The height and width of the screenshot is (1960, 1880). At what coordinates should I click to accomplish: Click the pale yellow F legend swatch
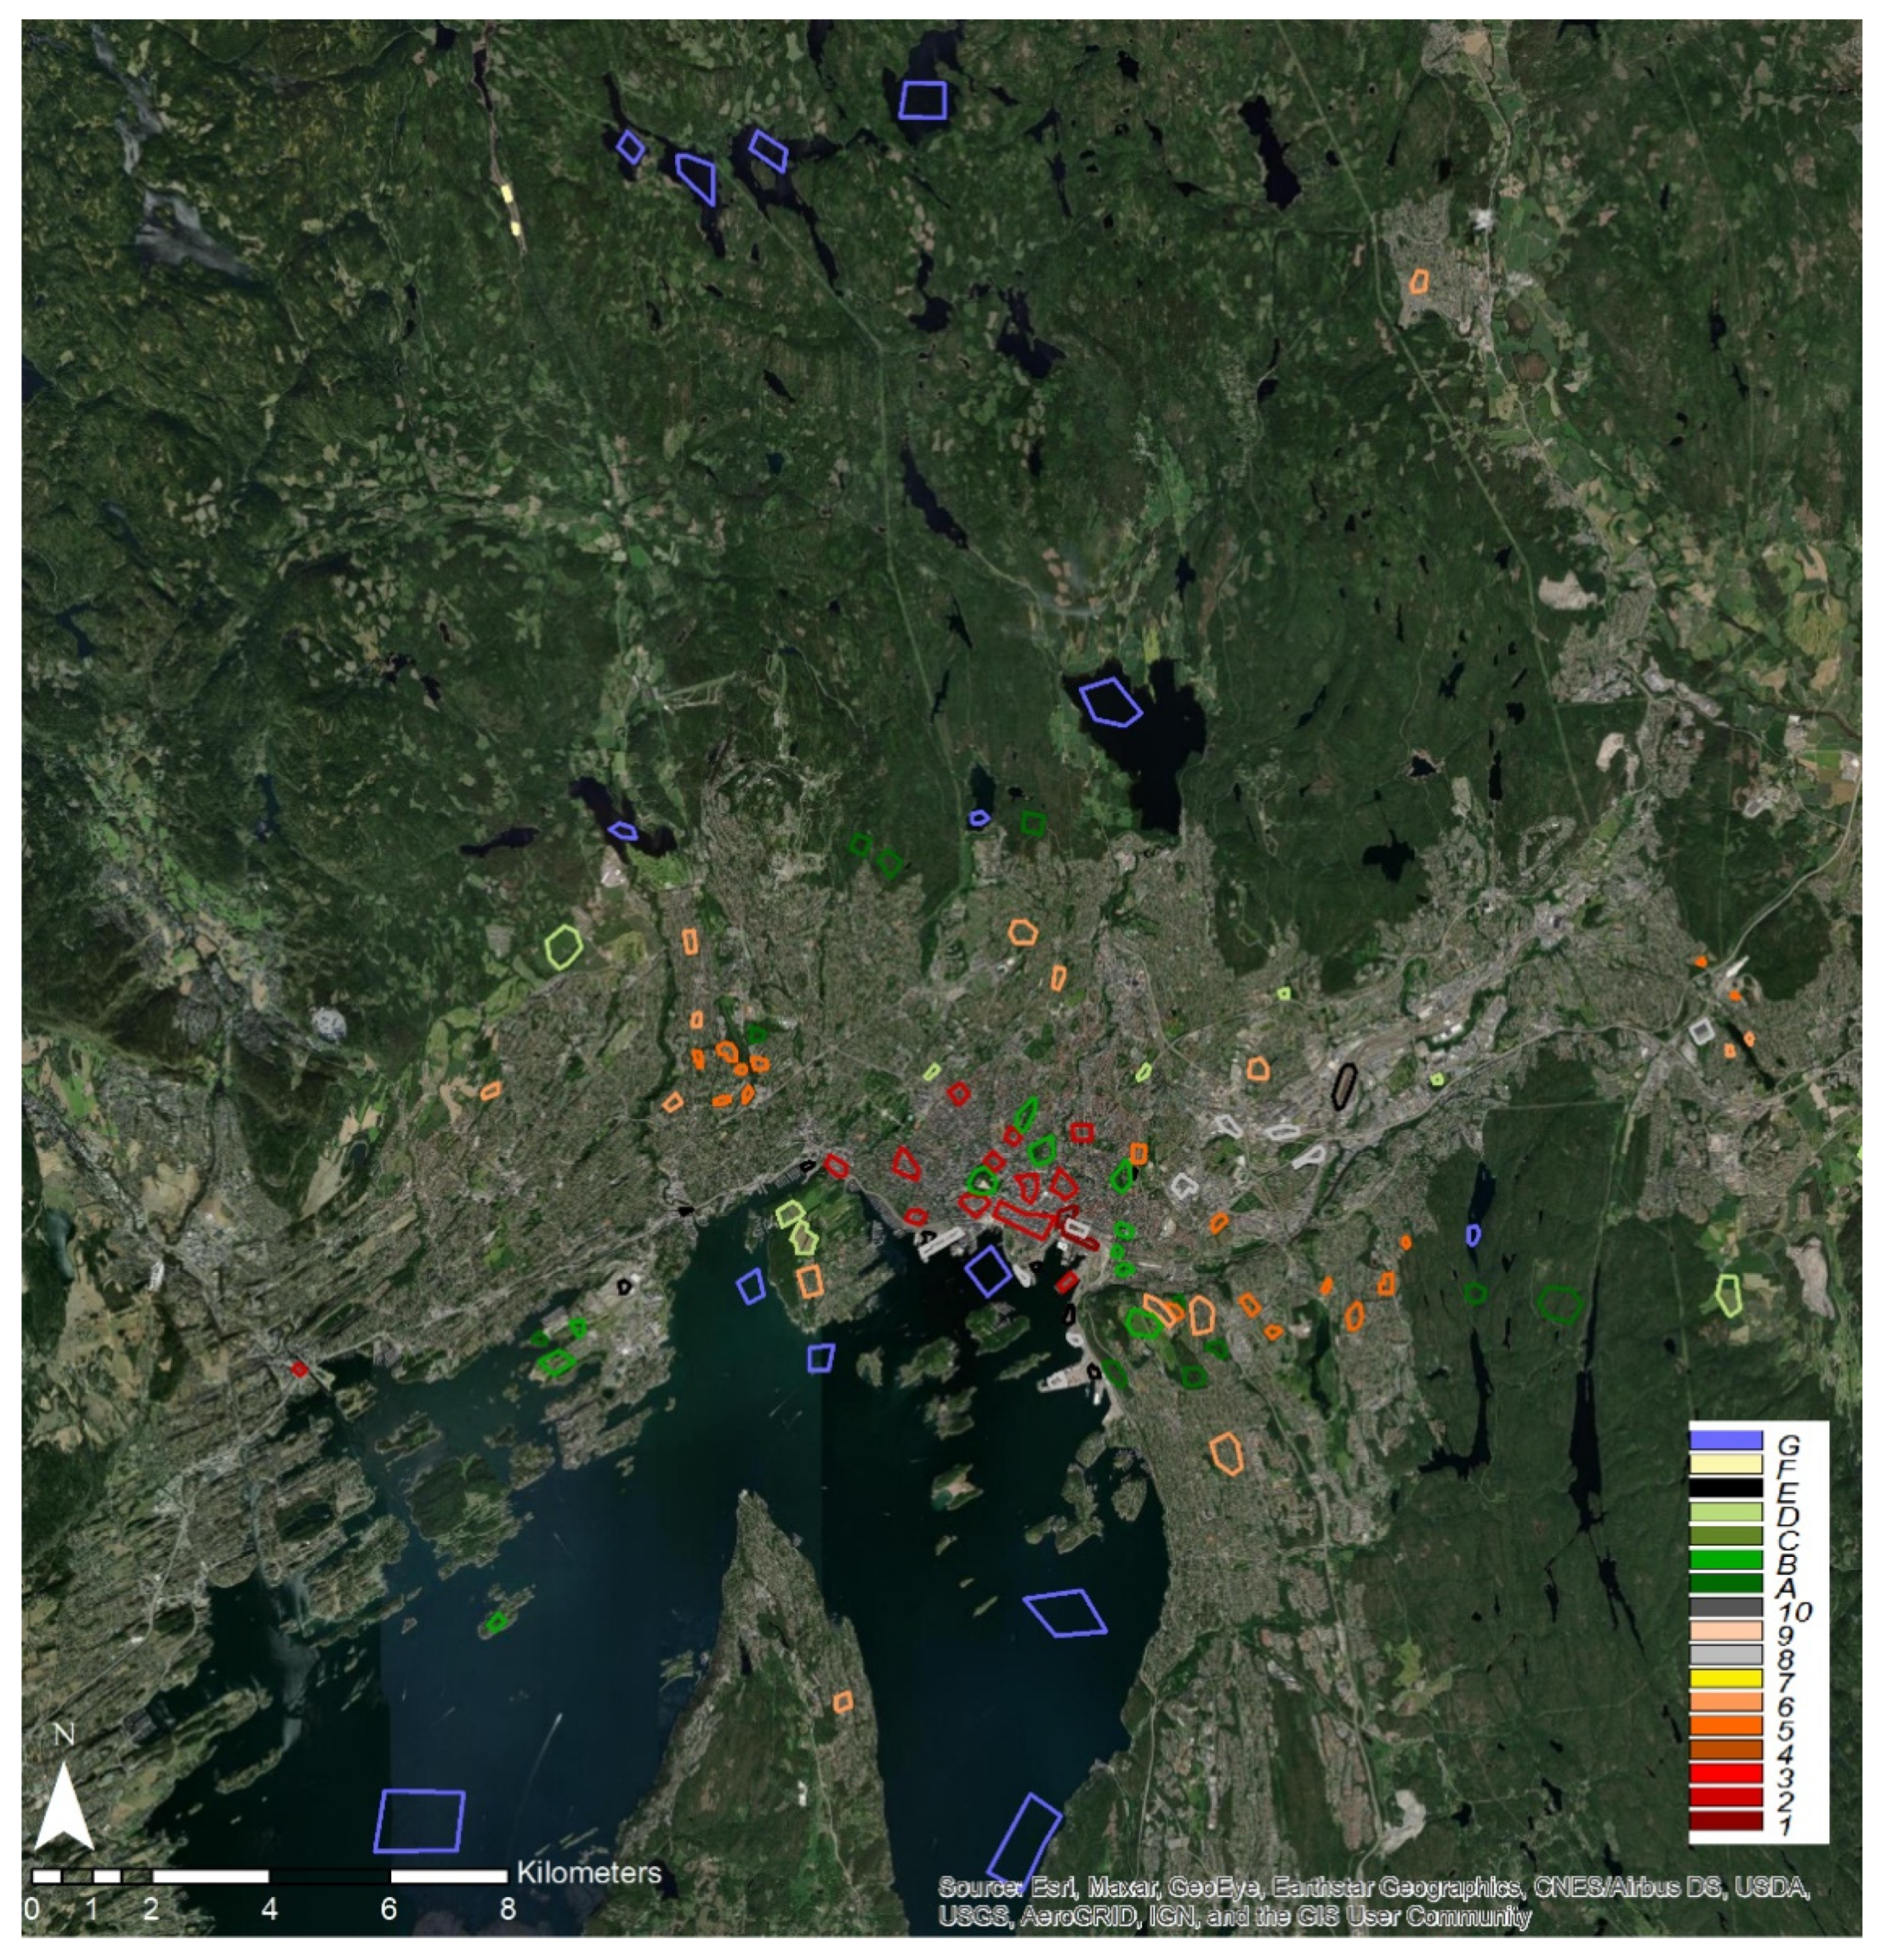1725,1464
